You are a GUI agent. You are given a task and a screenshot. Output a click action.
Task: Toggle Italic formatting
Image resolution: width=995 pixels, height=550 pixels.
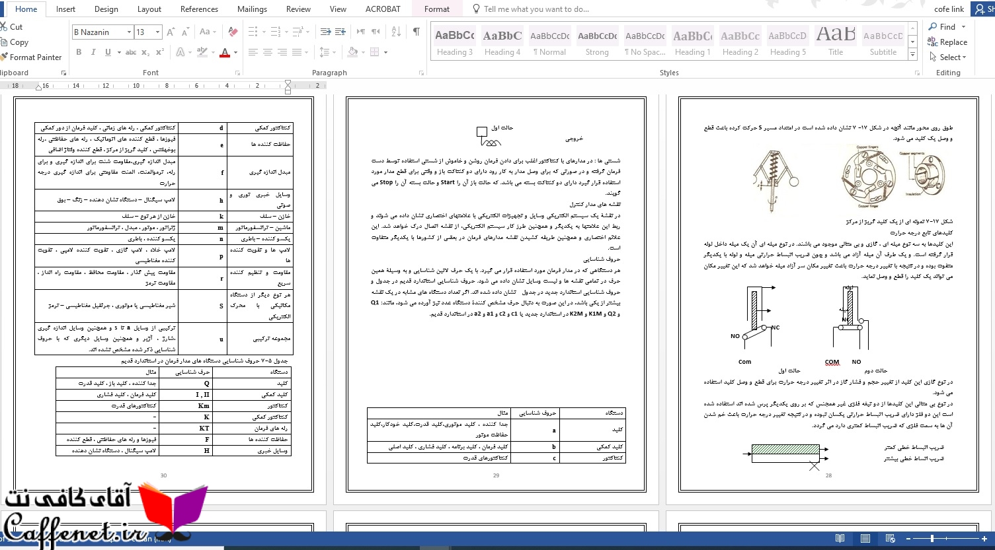93,52
